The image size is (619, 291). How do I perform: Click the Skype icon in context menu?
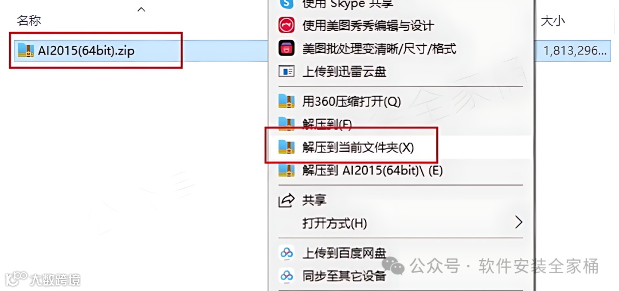click(x=287, y=3)
